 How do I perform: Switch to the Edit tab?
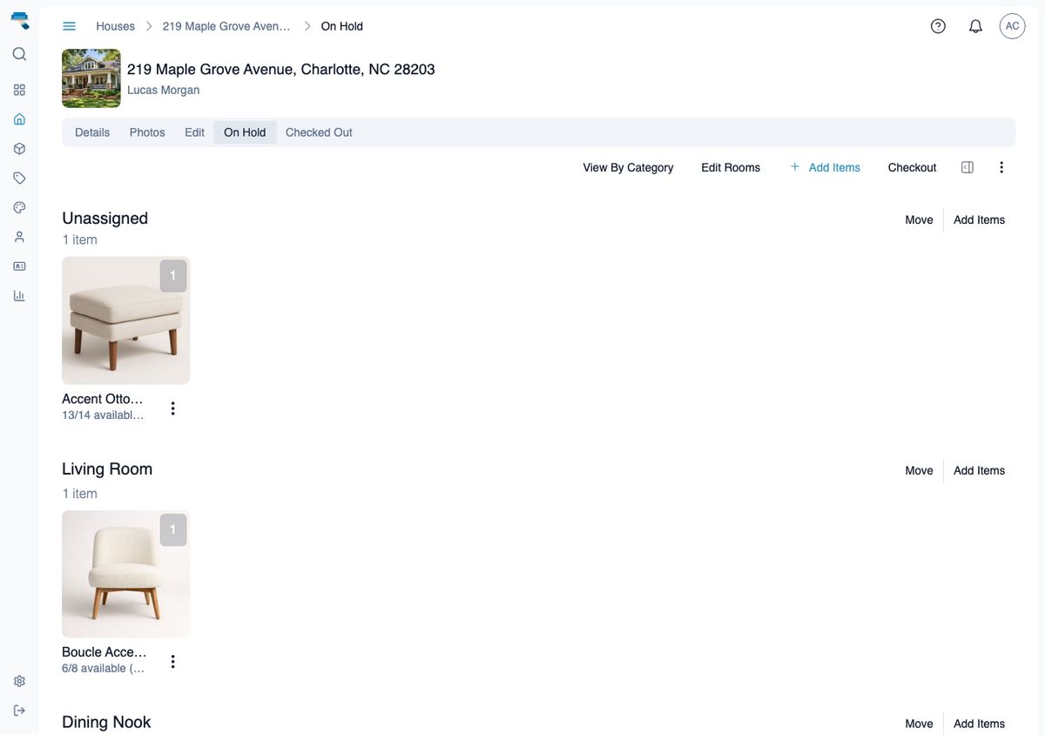click(x=194, y=132)
